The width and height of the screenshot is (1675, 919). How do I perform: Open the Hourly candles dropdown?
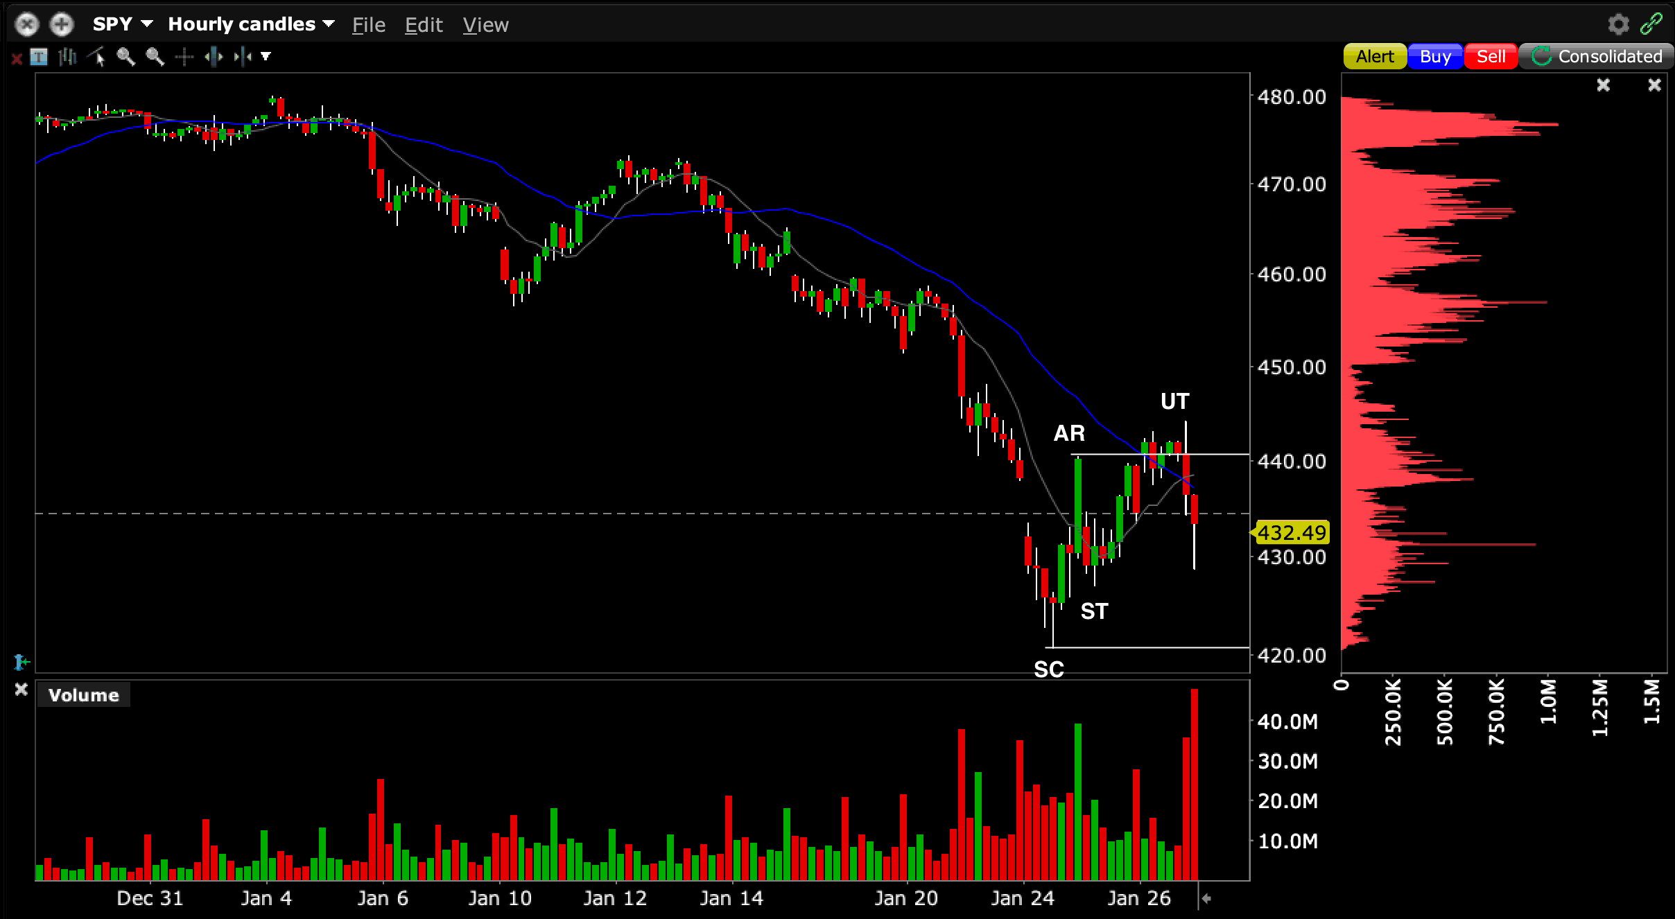251,24
